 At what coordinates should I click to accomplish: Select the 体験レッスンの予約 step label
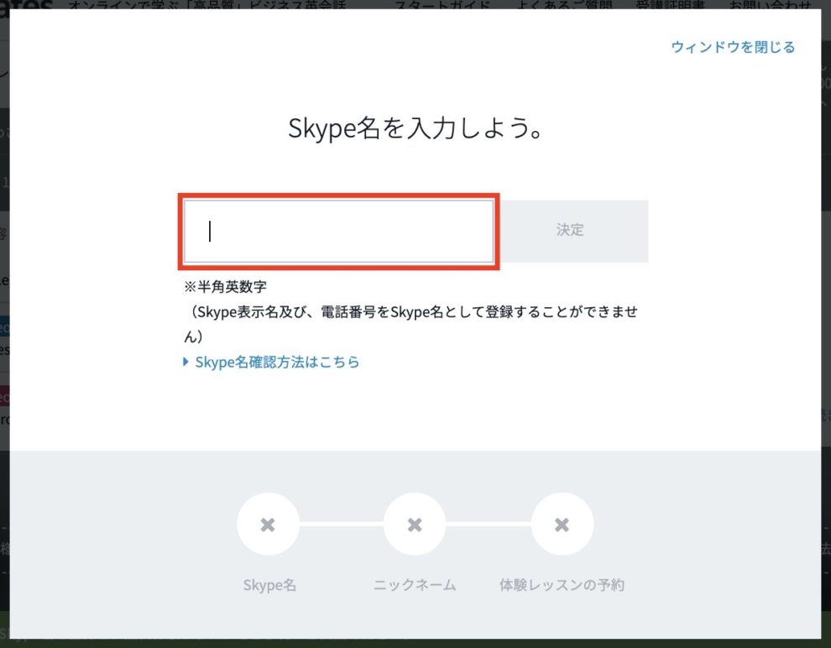coord(562,585)
